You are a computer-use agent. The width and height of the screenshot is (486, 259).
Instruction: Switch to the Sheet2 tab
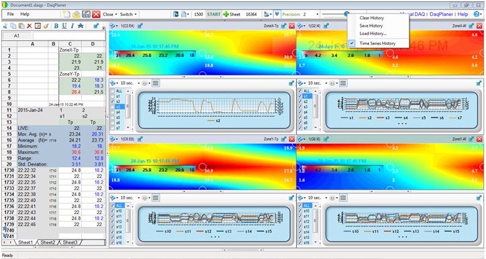48,242
